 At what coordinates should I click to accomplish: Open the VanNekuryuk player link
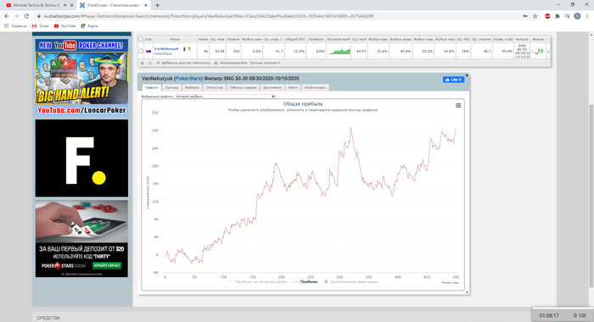tap(166, 49)
